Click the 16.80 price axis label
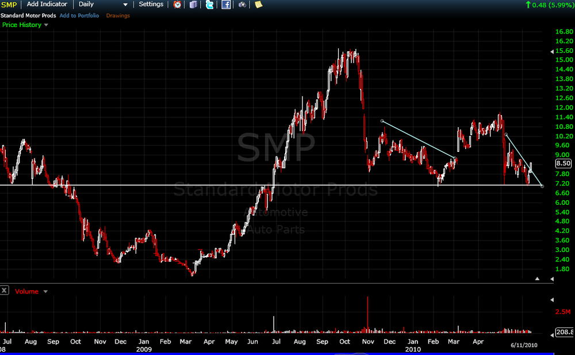This screenshot has height=355, width=575. pyautogui.click(x=564, y=32)
